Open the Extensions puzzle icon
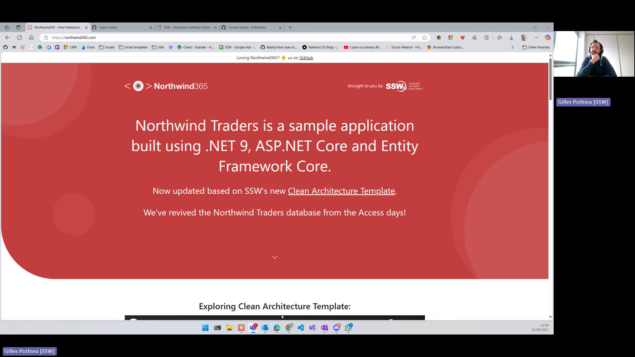Image resolution: width=635 pixels, height=357 pixels. tap(487, 37)
